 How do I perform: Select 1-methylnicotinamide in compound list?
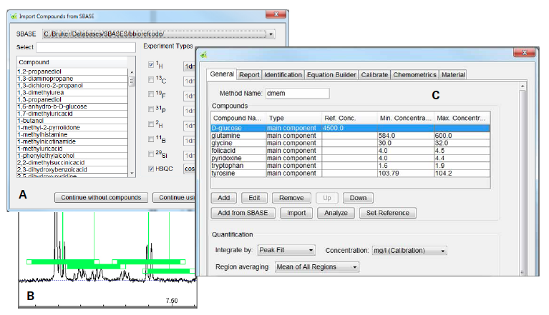pyautogui.click(x=72, y=141)
